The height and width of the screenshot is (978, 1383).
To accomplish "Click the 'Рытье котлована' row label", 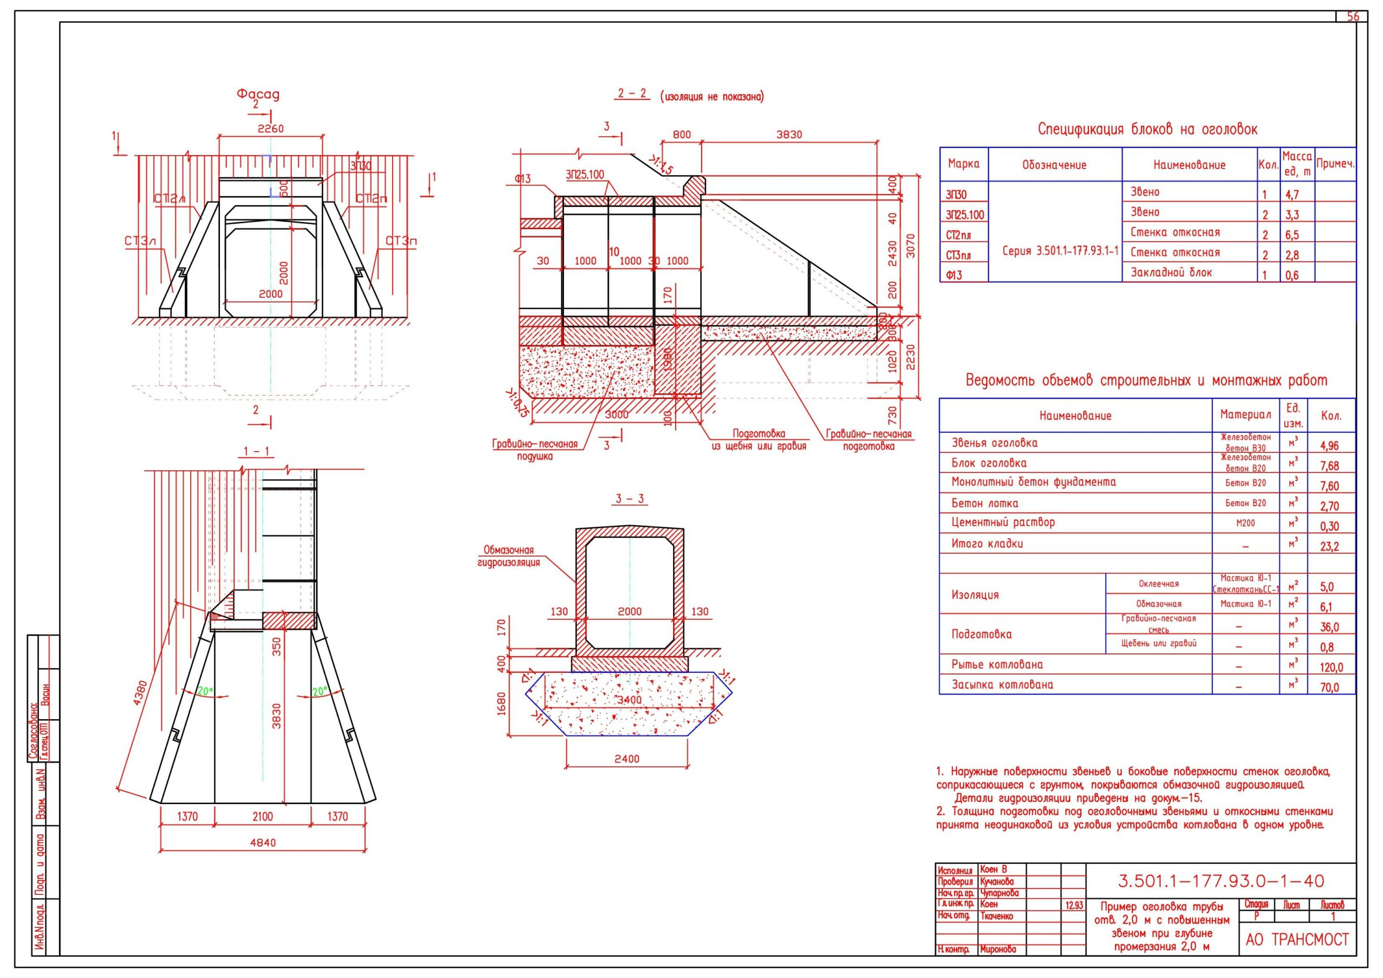I will click(x=997, y=665).
